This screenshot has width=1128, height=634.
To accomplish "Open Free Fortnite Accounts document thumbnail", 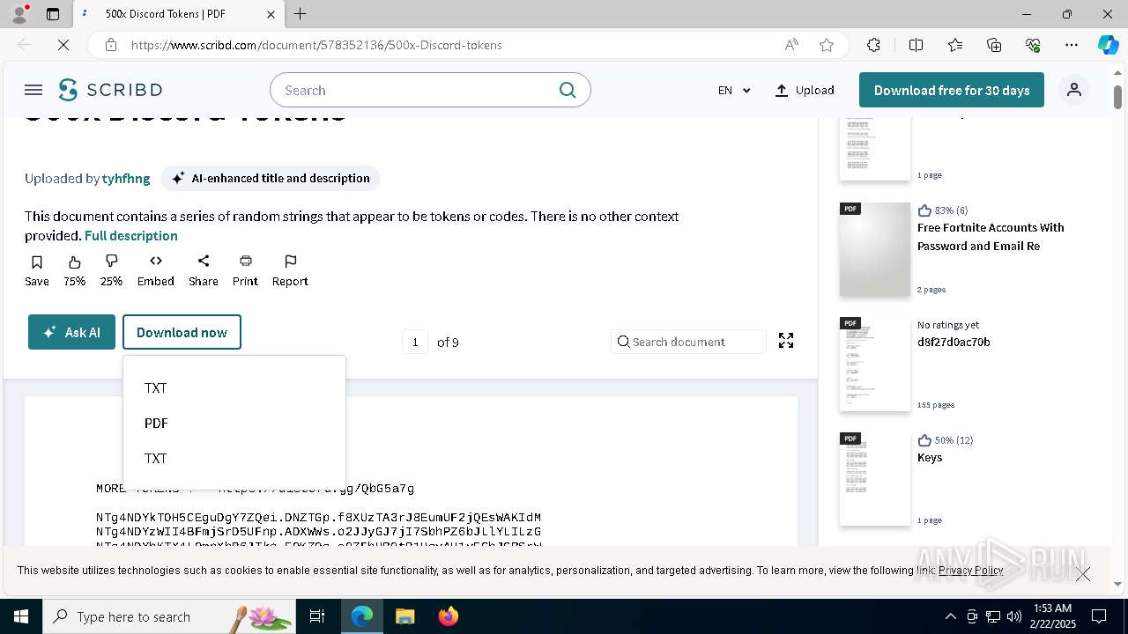I will 874,249.
